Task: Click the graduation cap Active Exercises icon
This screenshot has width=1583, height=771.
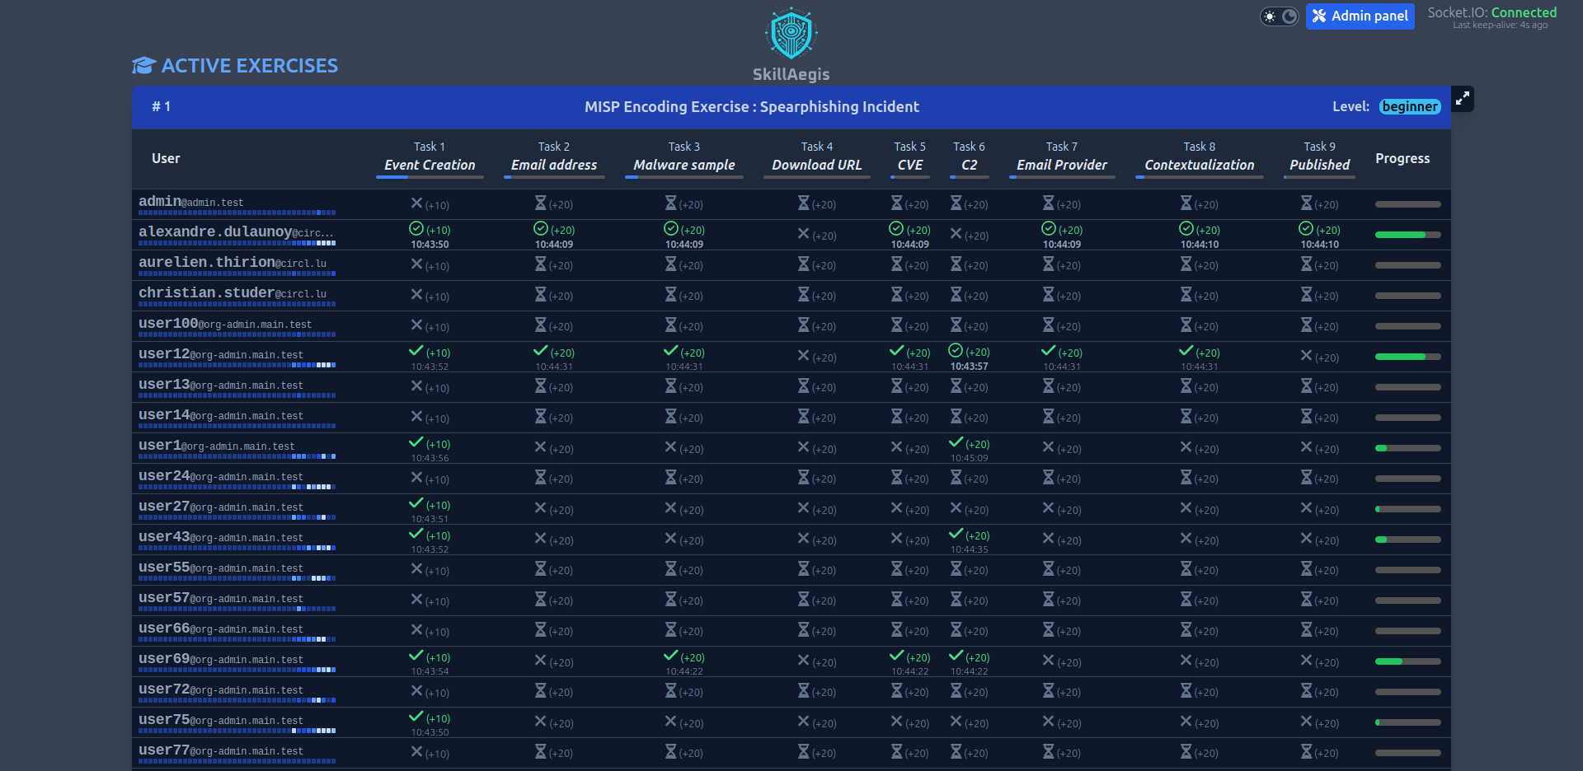Action: pos(143,66)
